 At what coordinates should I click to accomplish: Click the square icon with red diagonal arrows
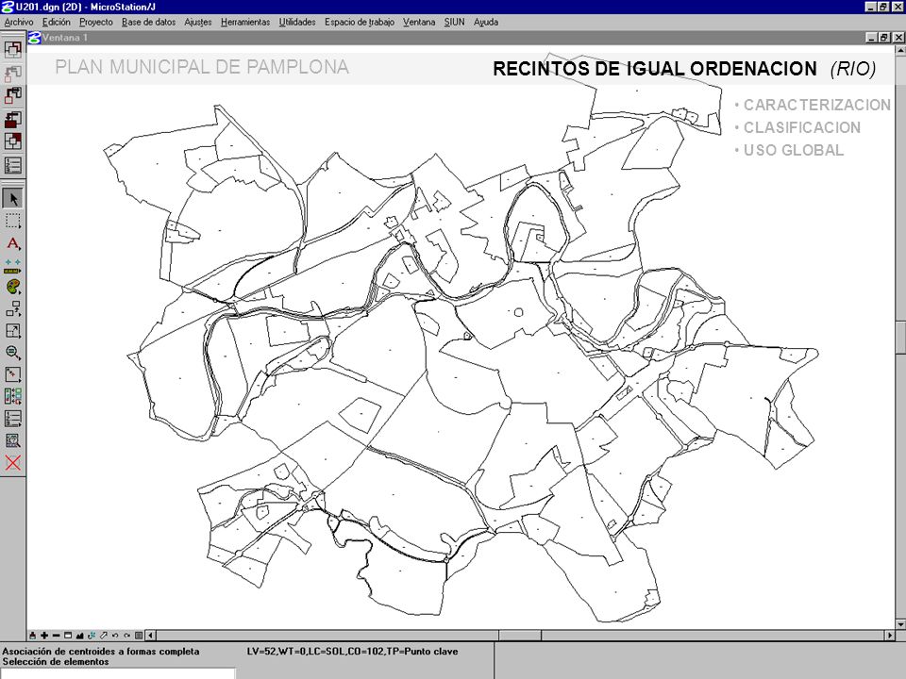(12, 374)
